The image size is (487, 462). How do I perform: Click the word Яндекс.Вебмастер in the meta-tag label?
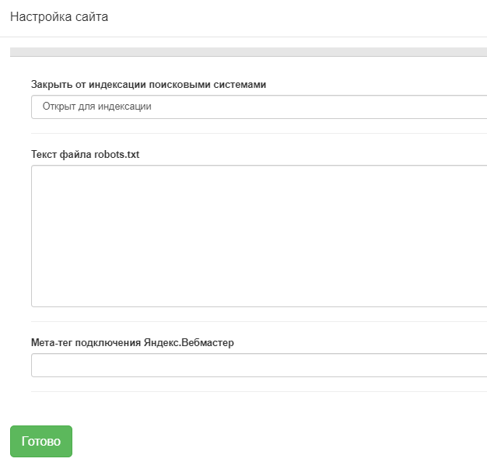click(188, 342)
